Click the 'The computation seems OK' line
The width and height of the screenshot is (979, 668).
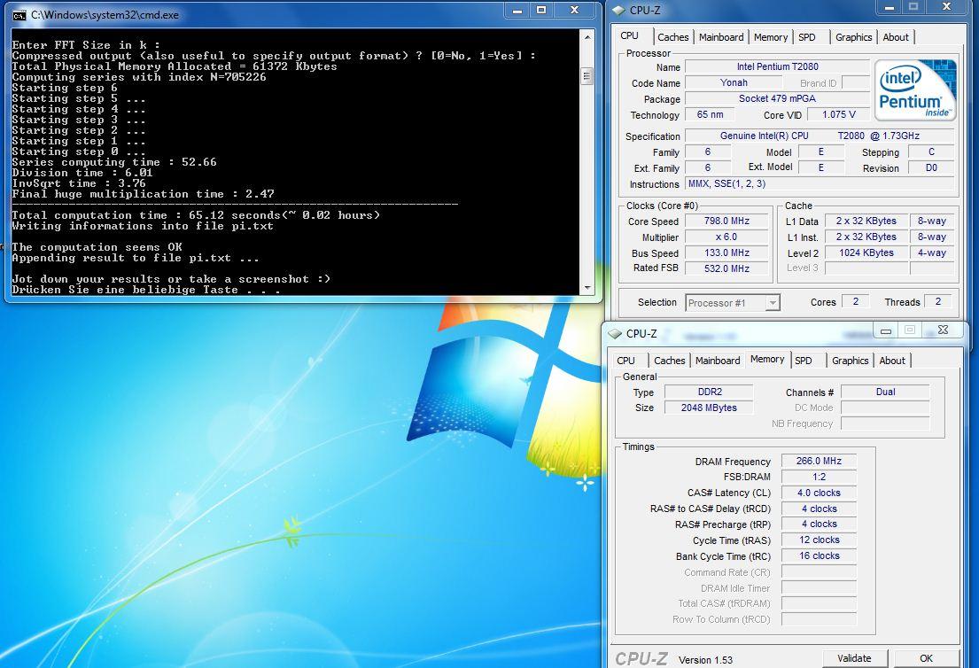(97, 247)
